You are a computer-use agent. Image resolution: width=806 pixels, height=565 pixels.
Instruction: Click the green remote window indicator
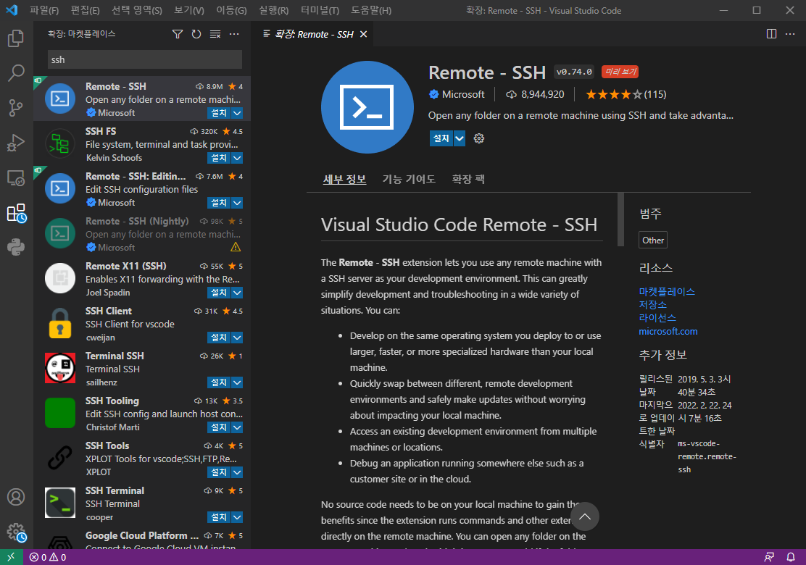point(12,557)
